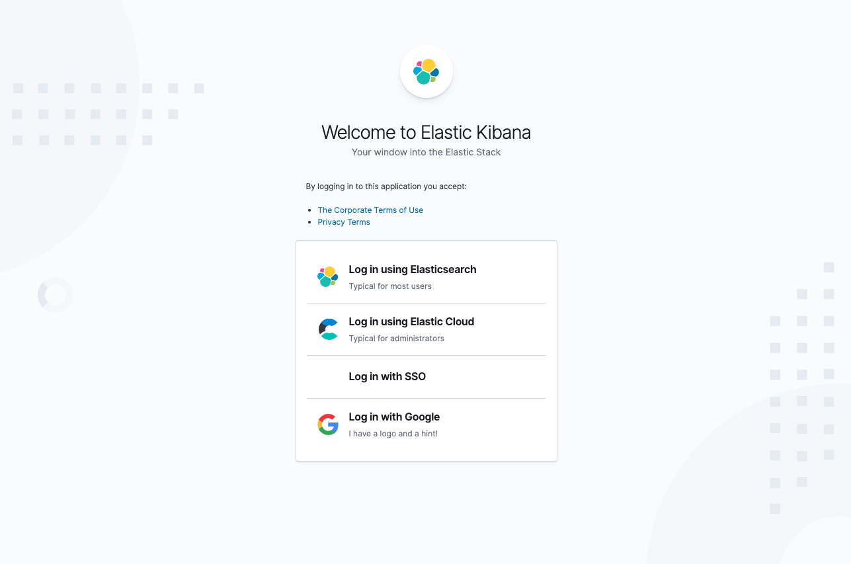Click the 'Typical for most users' hint

pos(390,286)
